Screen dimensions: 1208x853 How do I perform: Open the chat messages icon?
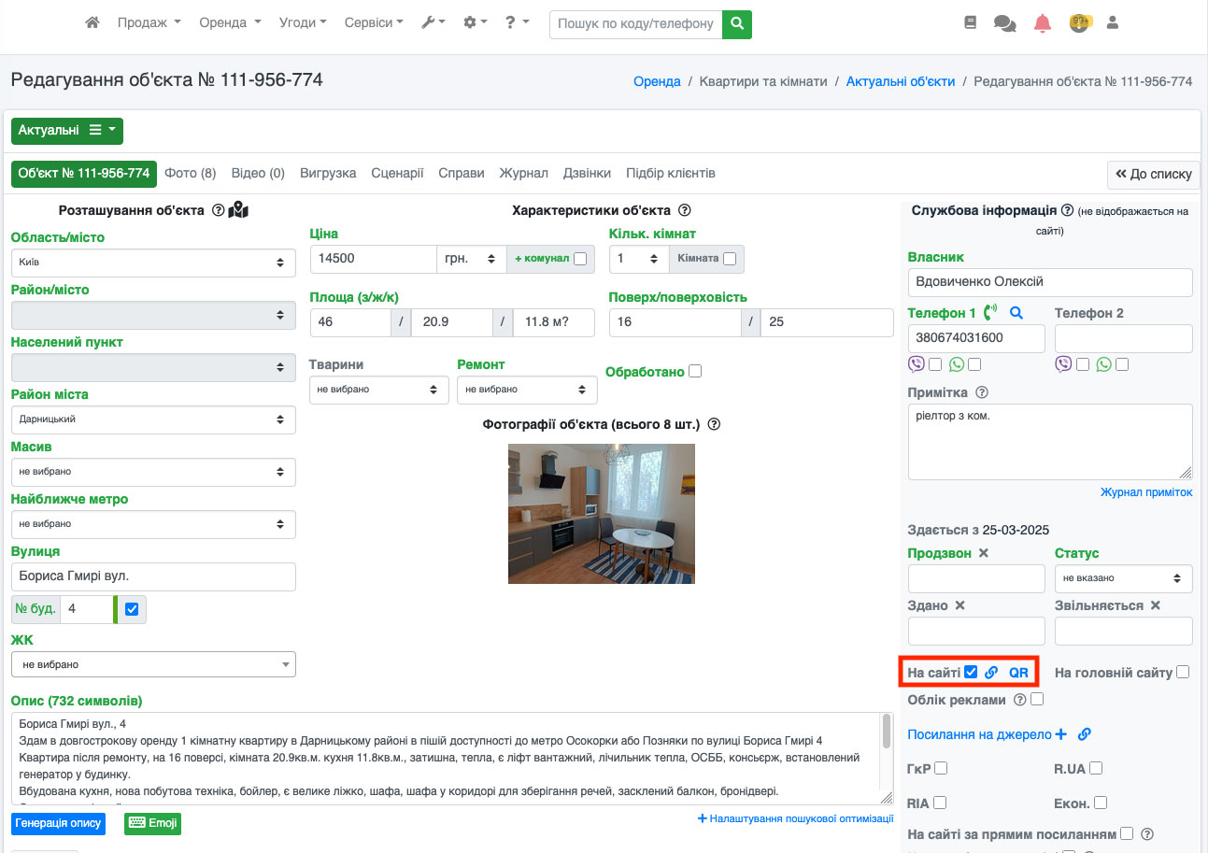1005,23
